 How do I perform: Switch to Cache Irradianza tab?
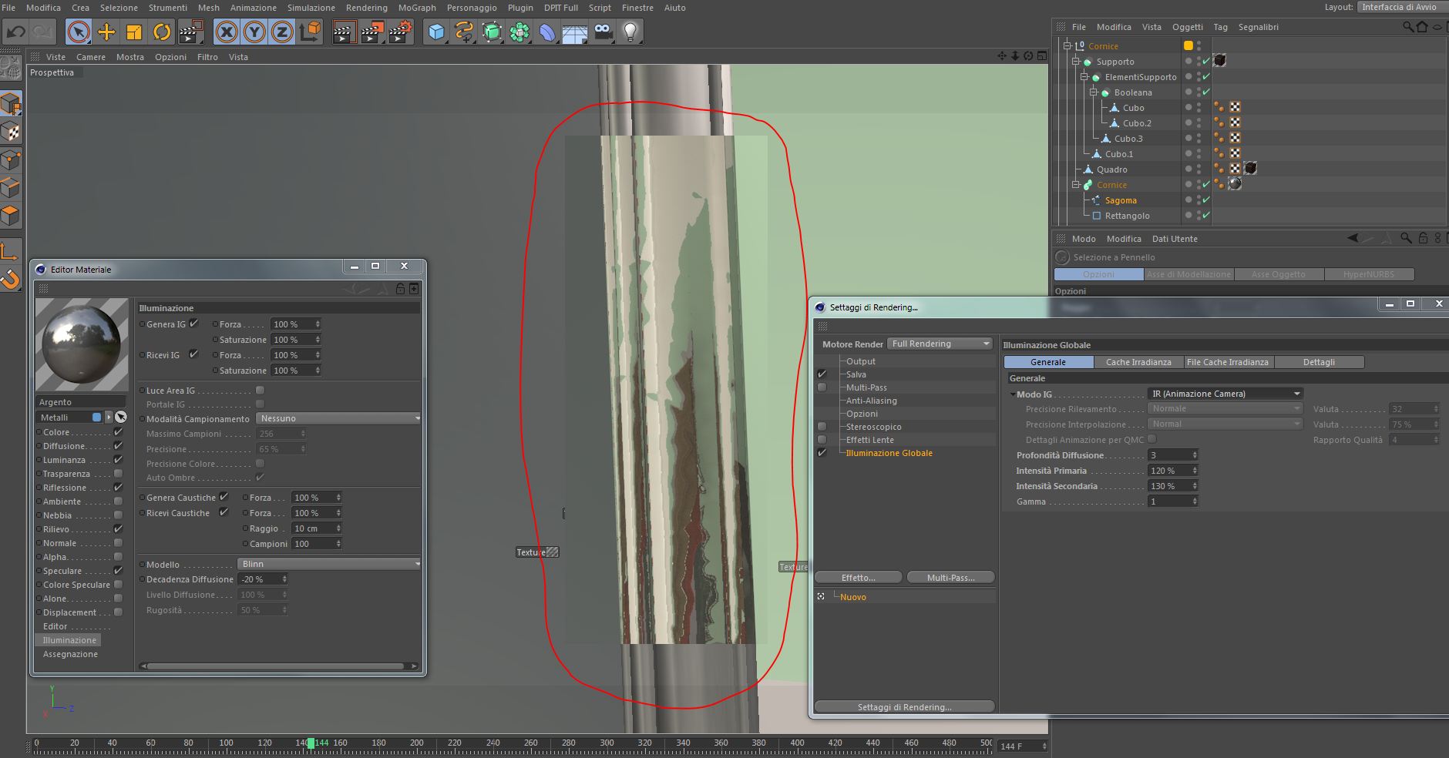(1138, 362)
